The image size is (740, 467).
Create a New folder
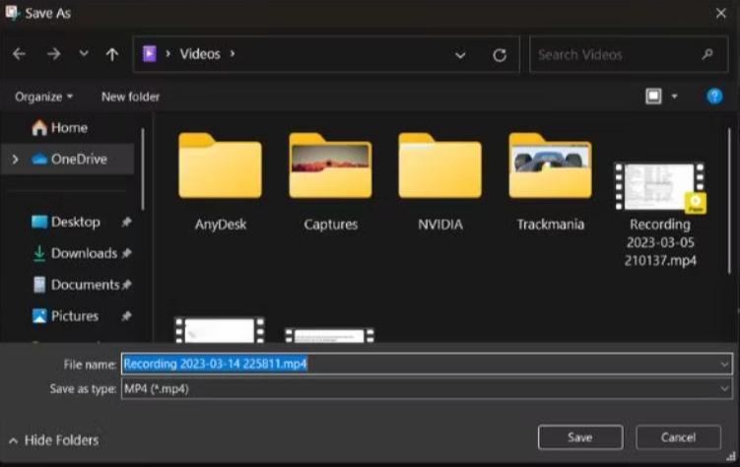(x=130, y=97)
